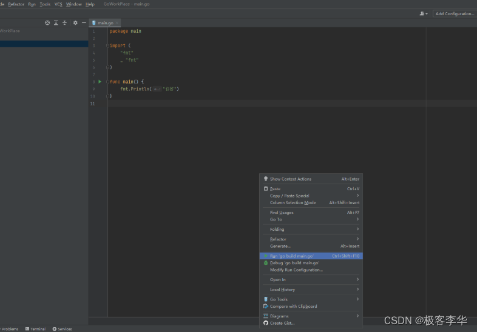Click the locate/select opened file icon
The width and height of the screenshot is (477, 332).
(x=47, y=22)
